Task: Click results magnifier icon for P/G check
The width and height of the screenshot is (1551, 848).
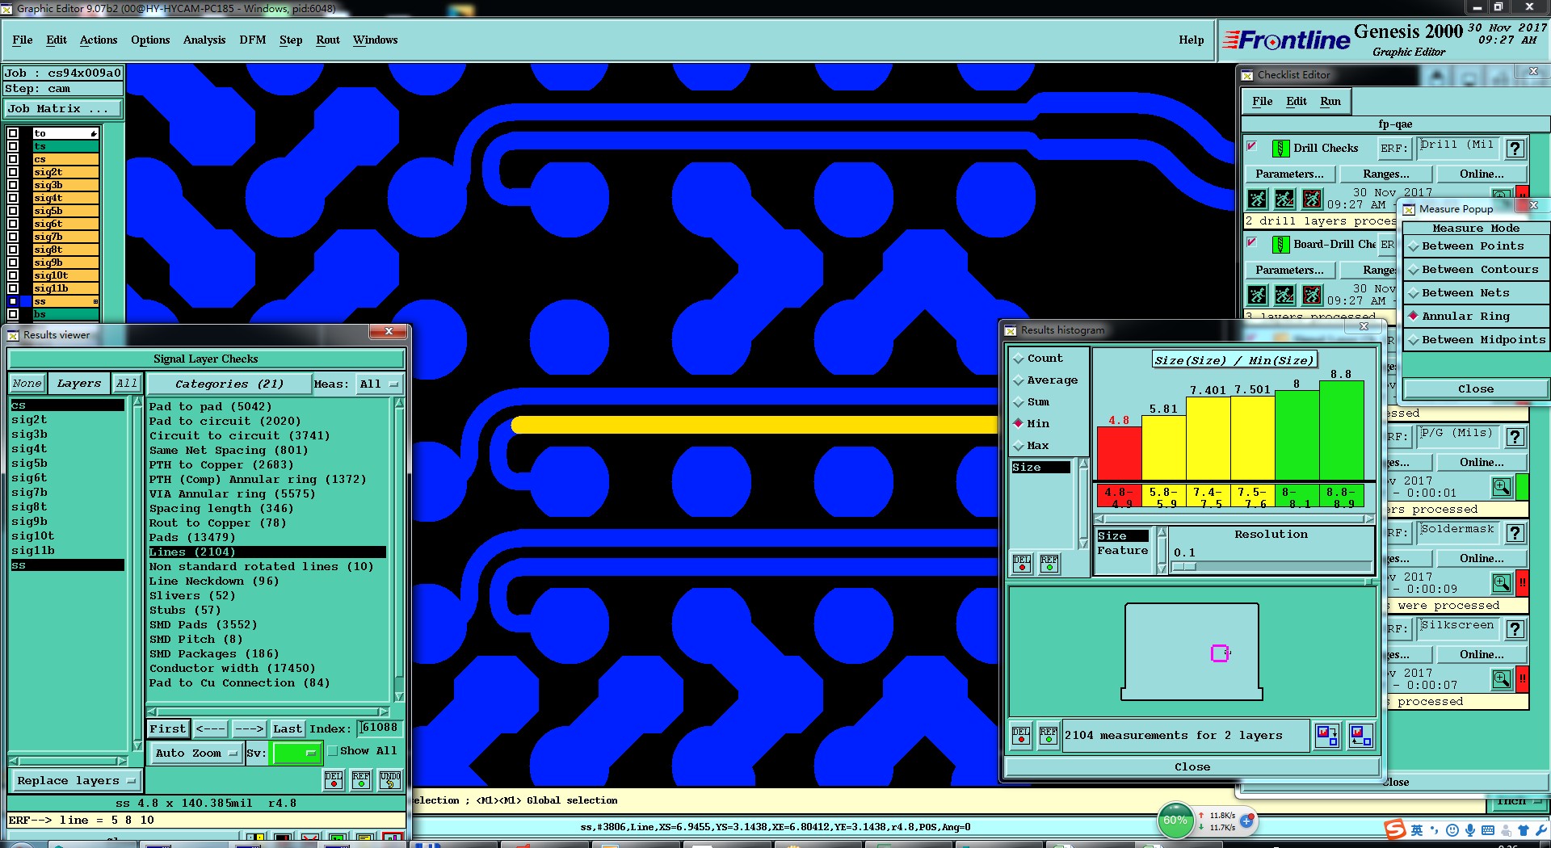Action: coord(1502,487)
